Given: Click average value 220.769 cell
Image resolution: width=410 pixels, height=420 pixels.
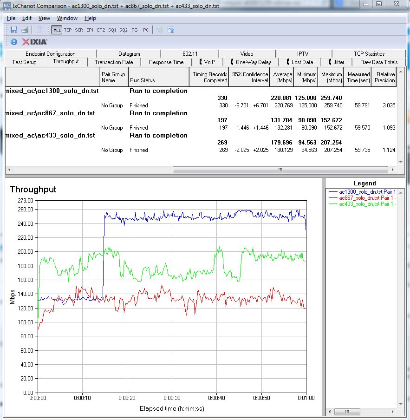Looking at the screenshot, I should pyautogui.click(x=283, y=105).
